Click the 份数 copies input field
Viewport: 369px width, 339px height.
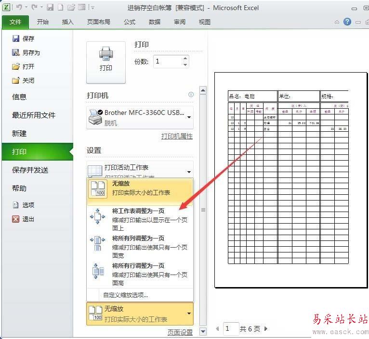[168, 62]
